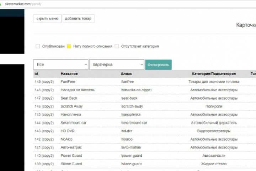Click the 'Категория/Подкатегория' column header
256x171 pixels.
214,74
